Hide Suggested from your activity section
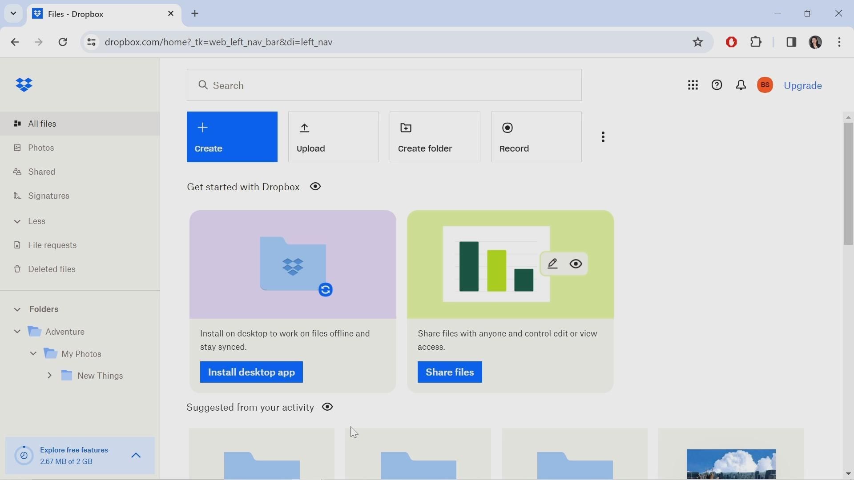The height and width of the screenshot is (480, 854). point(327,407)
